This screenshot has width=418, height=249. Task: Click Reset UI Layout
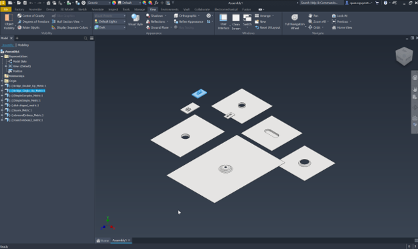click(x=267, y=27)
